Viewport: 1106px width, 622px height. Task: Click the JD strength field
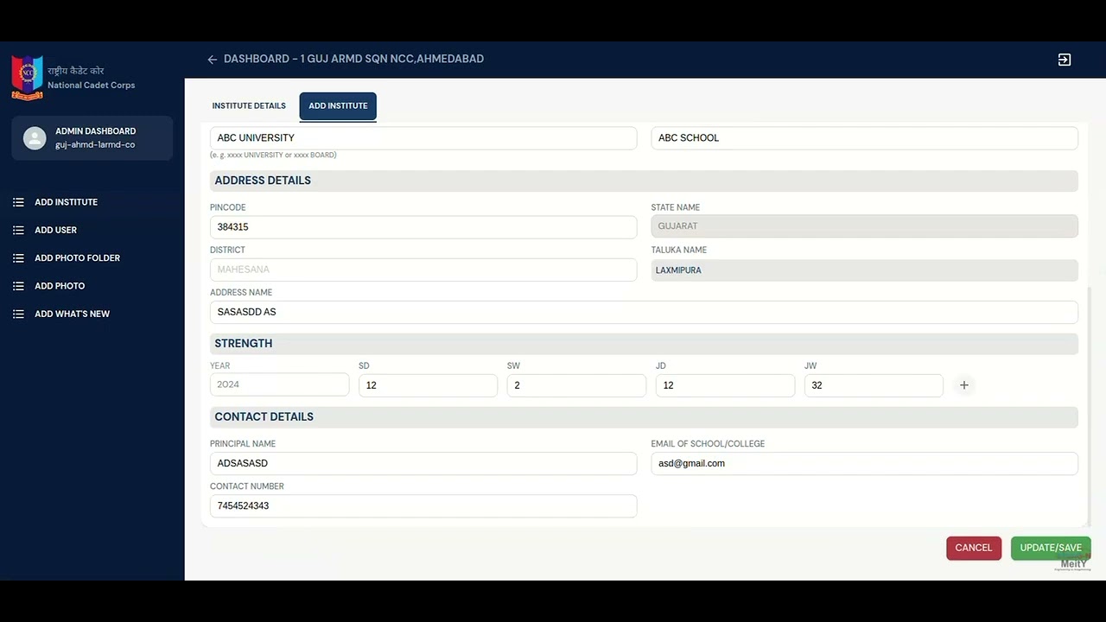point(726,385)
